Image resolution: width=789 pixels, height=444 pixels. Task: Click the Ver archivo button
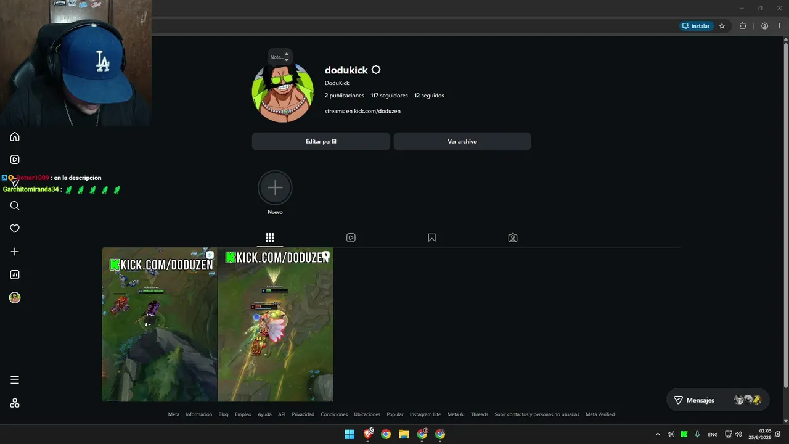tap(462, 141)
